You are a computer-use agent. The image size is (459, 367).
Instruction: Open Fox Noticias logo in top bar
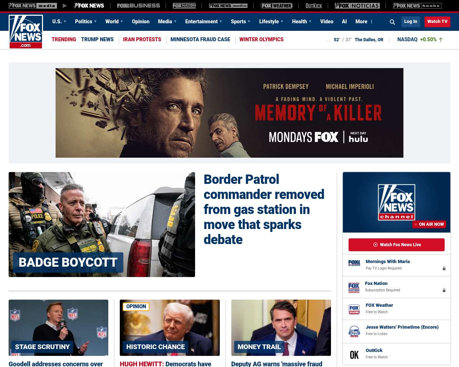pyautogui.click(x=357, y=6)
